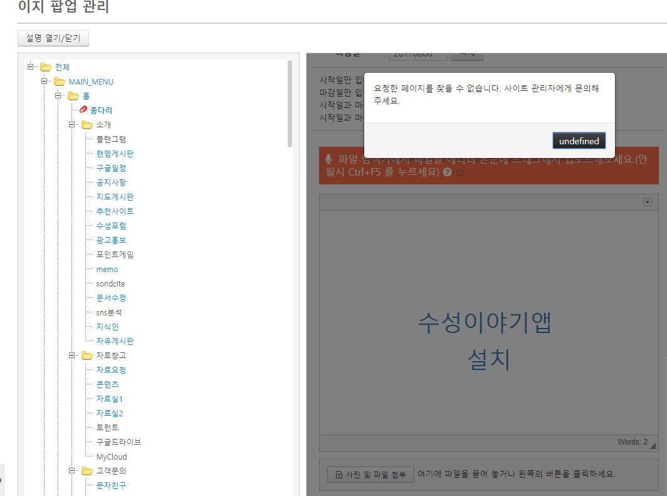Open the editor toolbar dropdown arrow
The width and height of the screenshot is (667, 496).
coord(648,201)
